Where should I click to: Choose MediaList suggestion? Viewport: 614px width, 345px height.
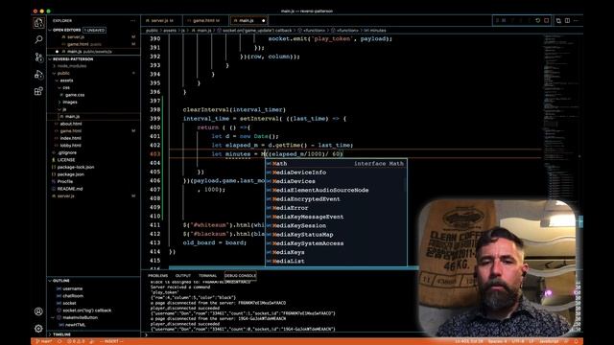[x=336, y=262]
